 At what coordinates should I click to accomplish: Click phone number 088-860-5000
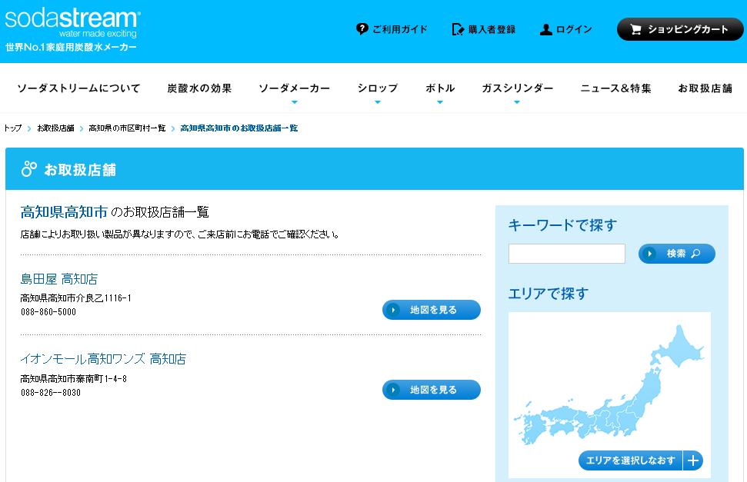click(x=48, y=312)
